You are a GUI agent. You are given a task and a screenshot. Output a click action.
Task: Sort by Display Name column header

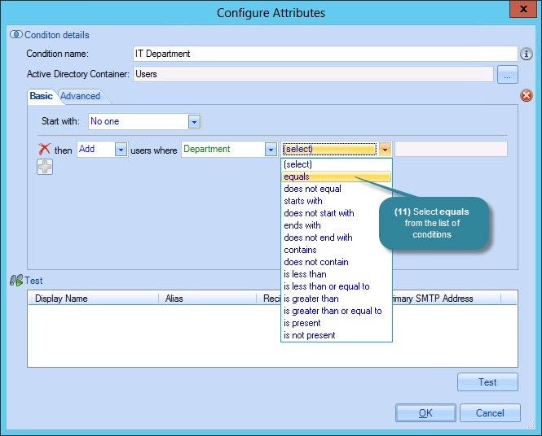[94, 299]
